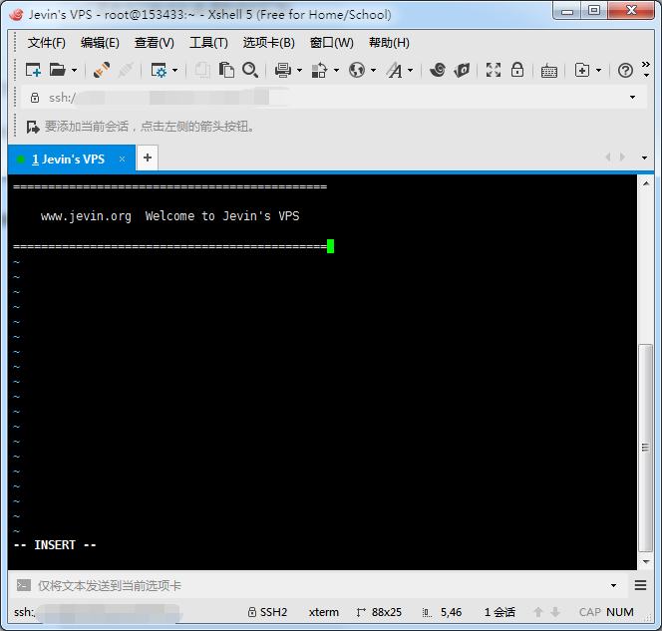Open the 查看(V) menu
Viewport: 662px width, 631px height.
pyautogui.click(x=155, y=43)
